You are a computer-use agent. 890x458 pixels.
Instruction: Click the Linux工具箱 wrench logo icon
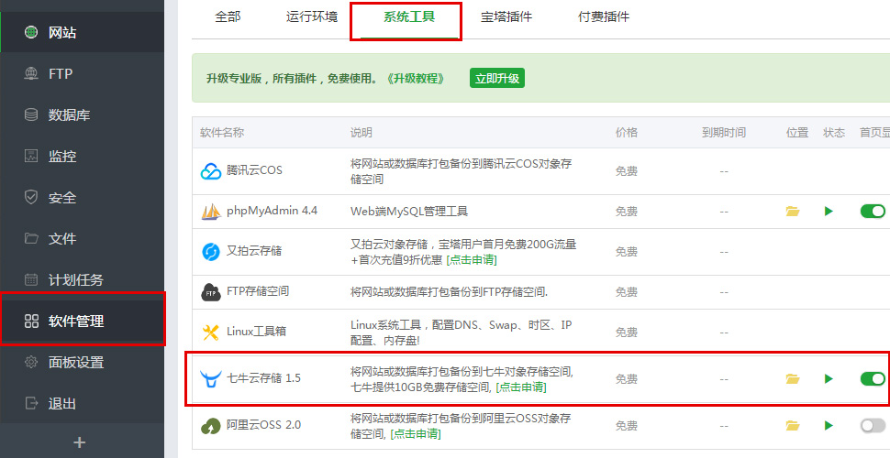click(211, 333)
